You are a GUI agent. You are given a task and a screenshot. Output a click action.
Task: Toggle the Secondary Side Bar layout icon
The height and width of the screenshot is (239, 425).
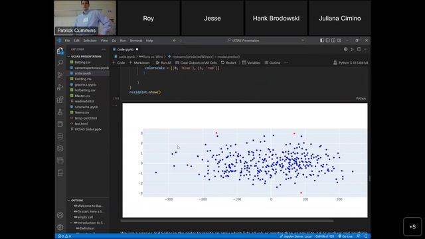click(333, 40)
